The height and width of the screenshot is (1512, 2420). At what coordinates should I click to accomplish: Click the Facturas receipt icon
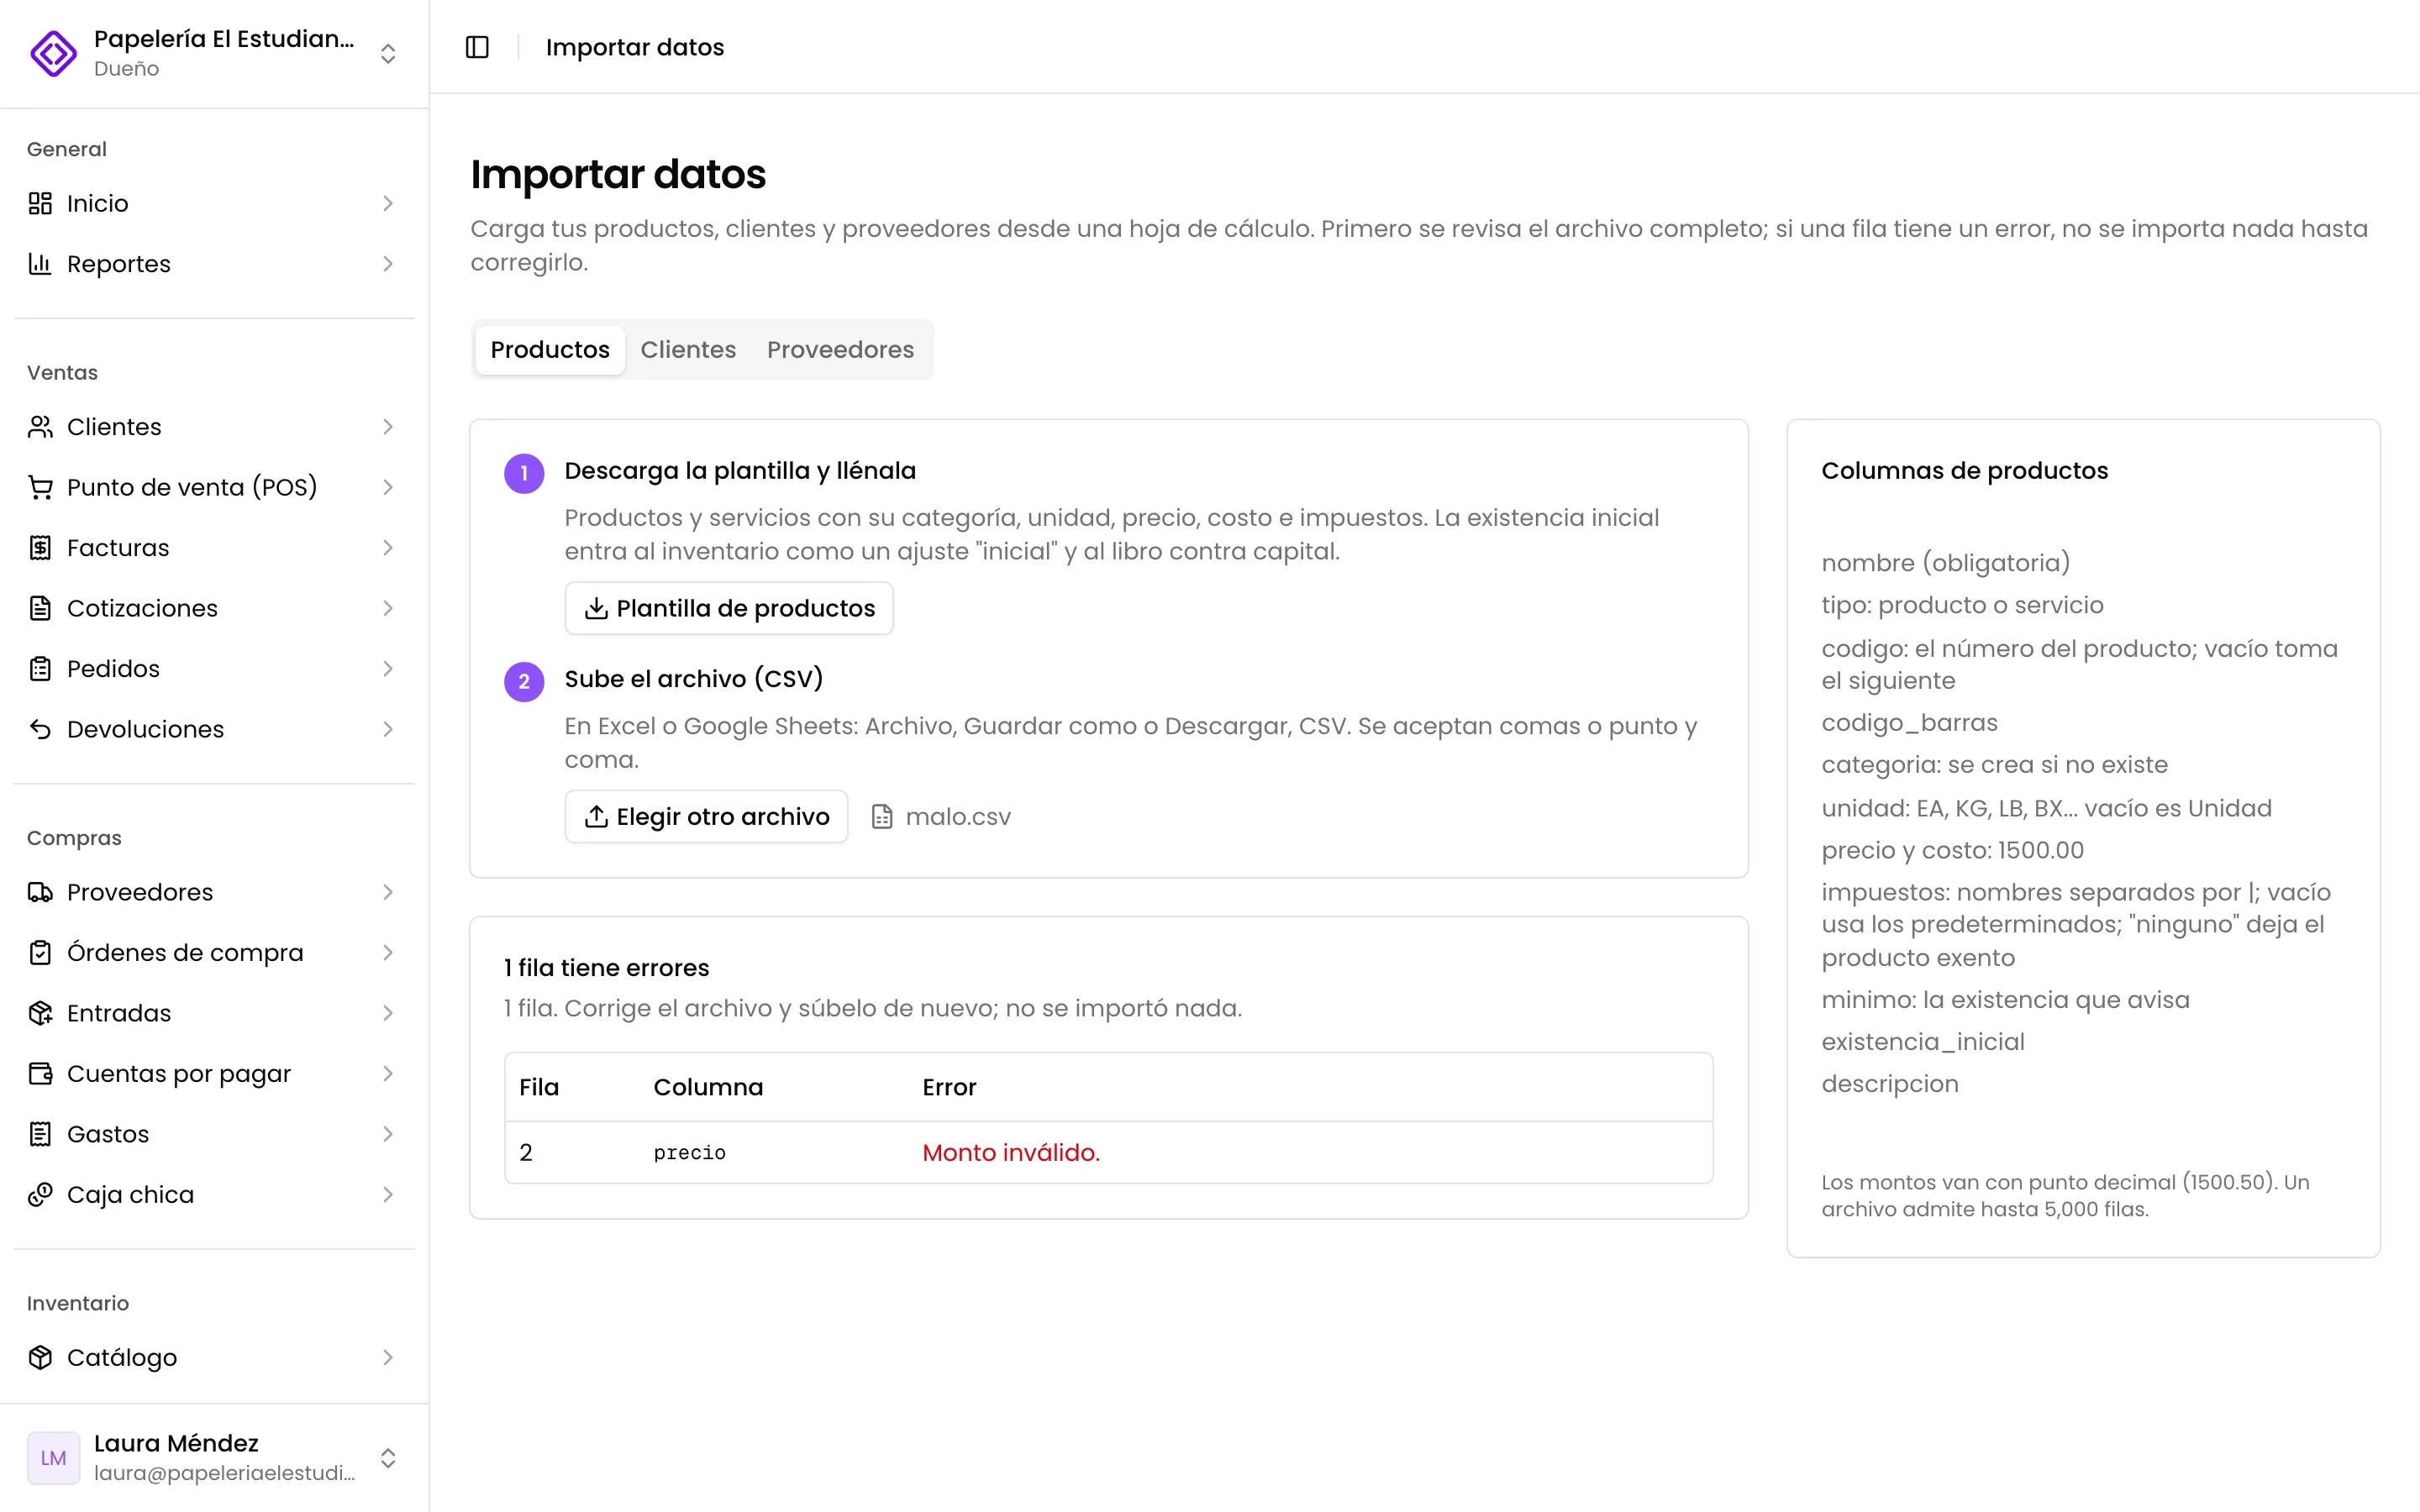click(40, 548)
